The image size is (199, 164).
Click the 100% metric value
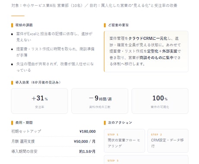[160, 98]
